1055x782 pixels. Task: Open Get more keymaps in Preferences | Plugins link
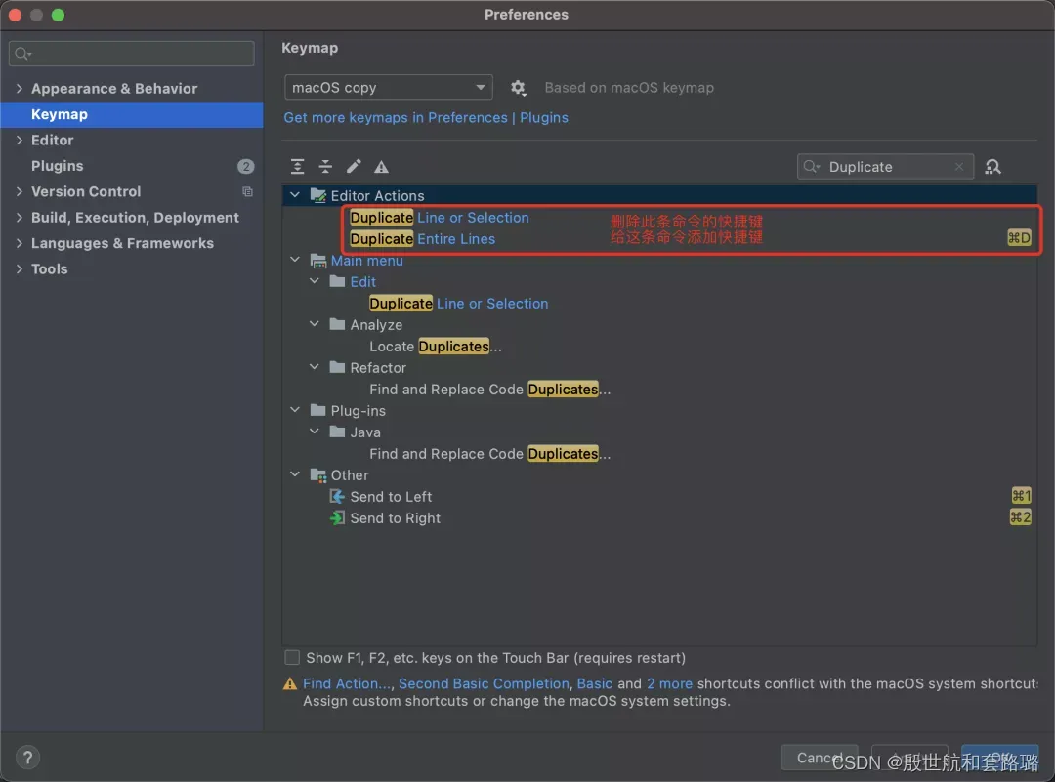426,118
